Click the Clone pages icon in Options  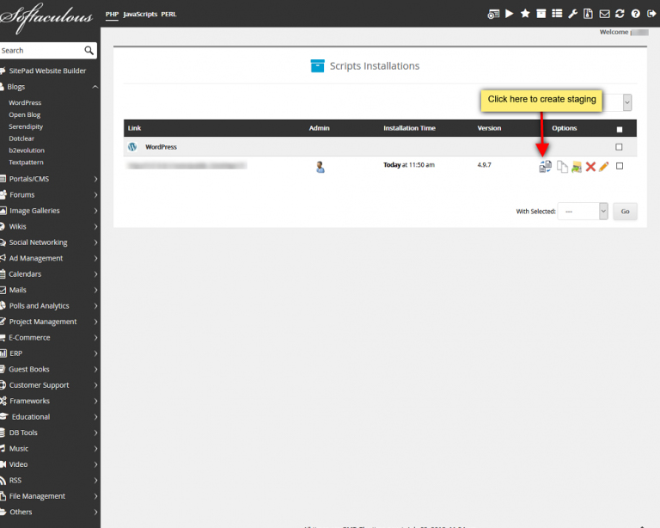click(x=562, y=167)
